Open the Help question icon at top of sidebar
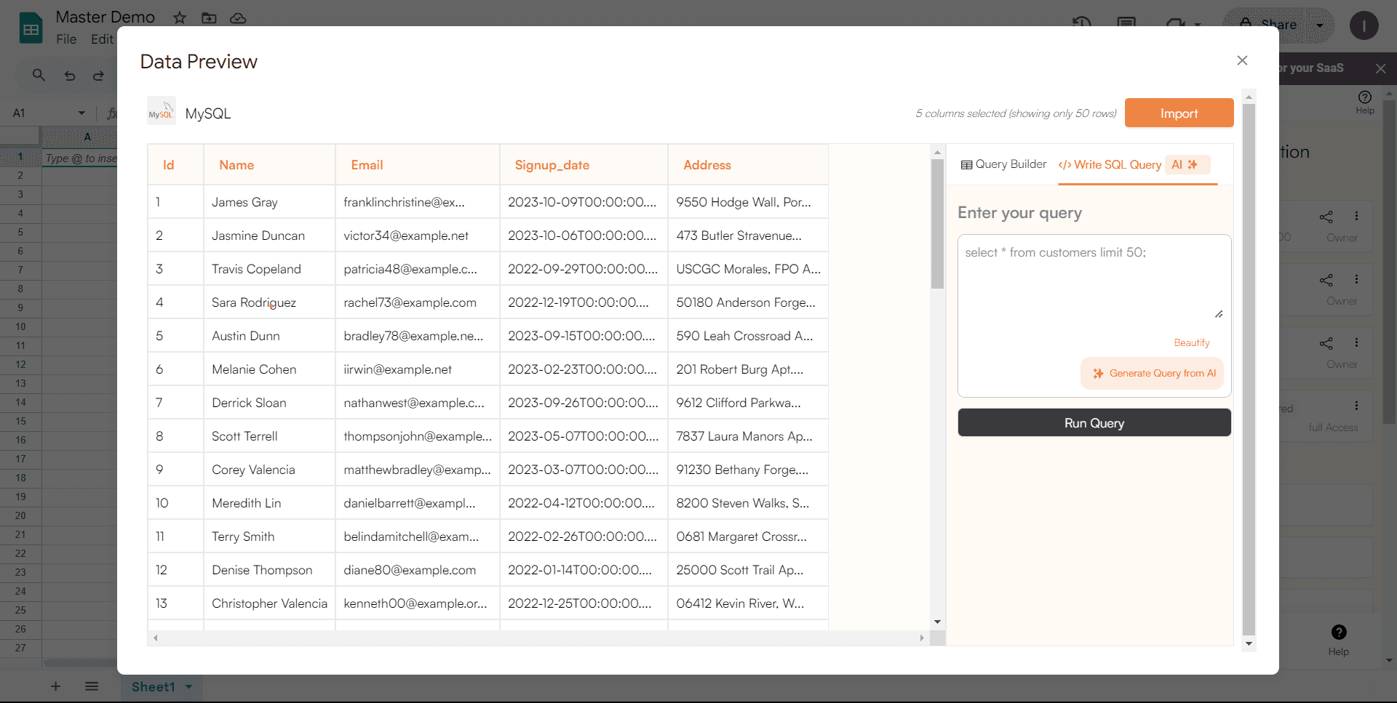The height and width of the screenshot is (703, 1397). pyautogui.click(x=1365, y=97)
